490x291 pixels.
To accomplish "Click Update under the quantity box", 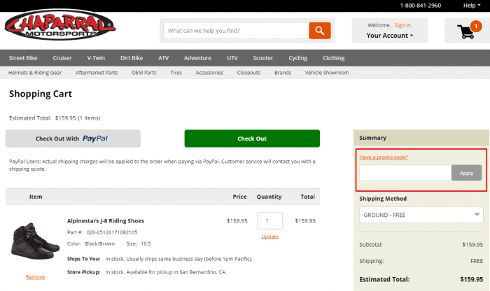I will [269, 236].
